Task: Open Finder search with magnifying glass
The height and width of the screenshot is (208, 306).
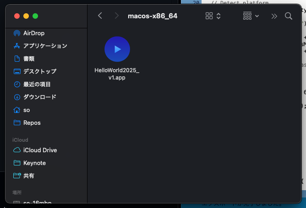Action: point(289,16)
